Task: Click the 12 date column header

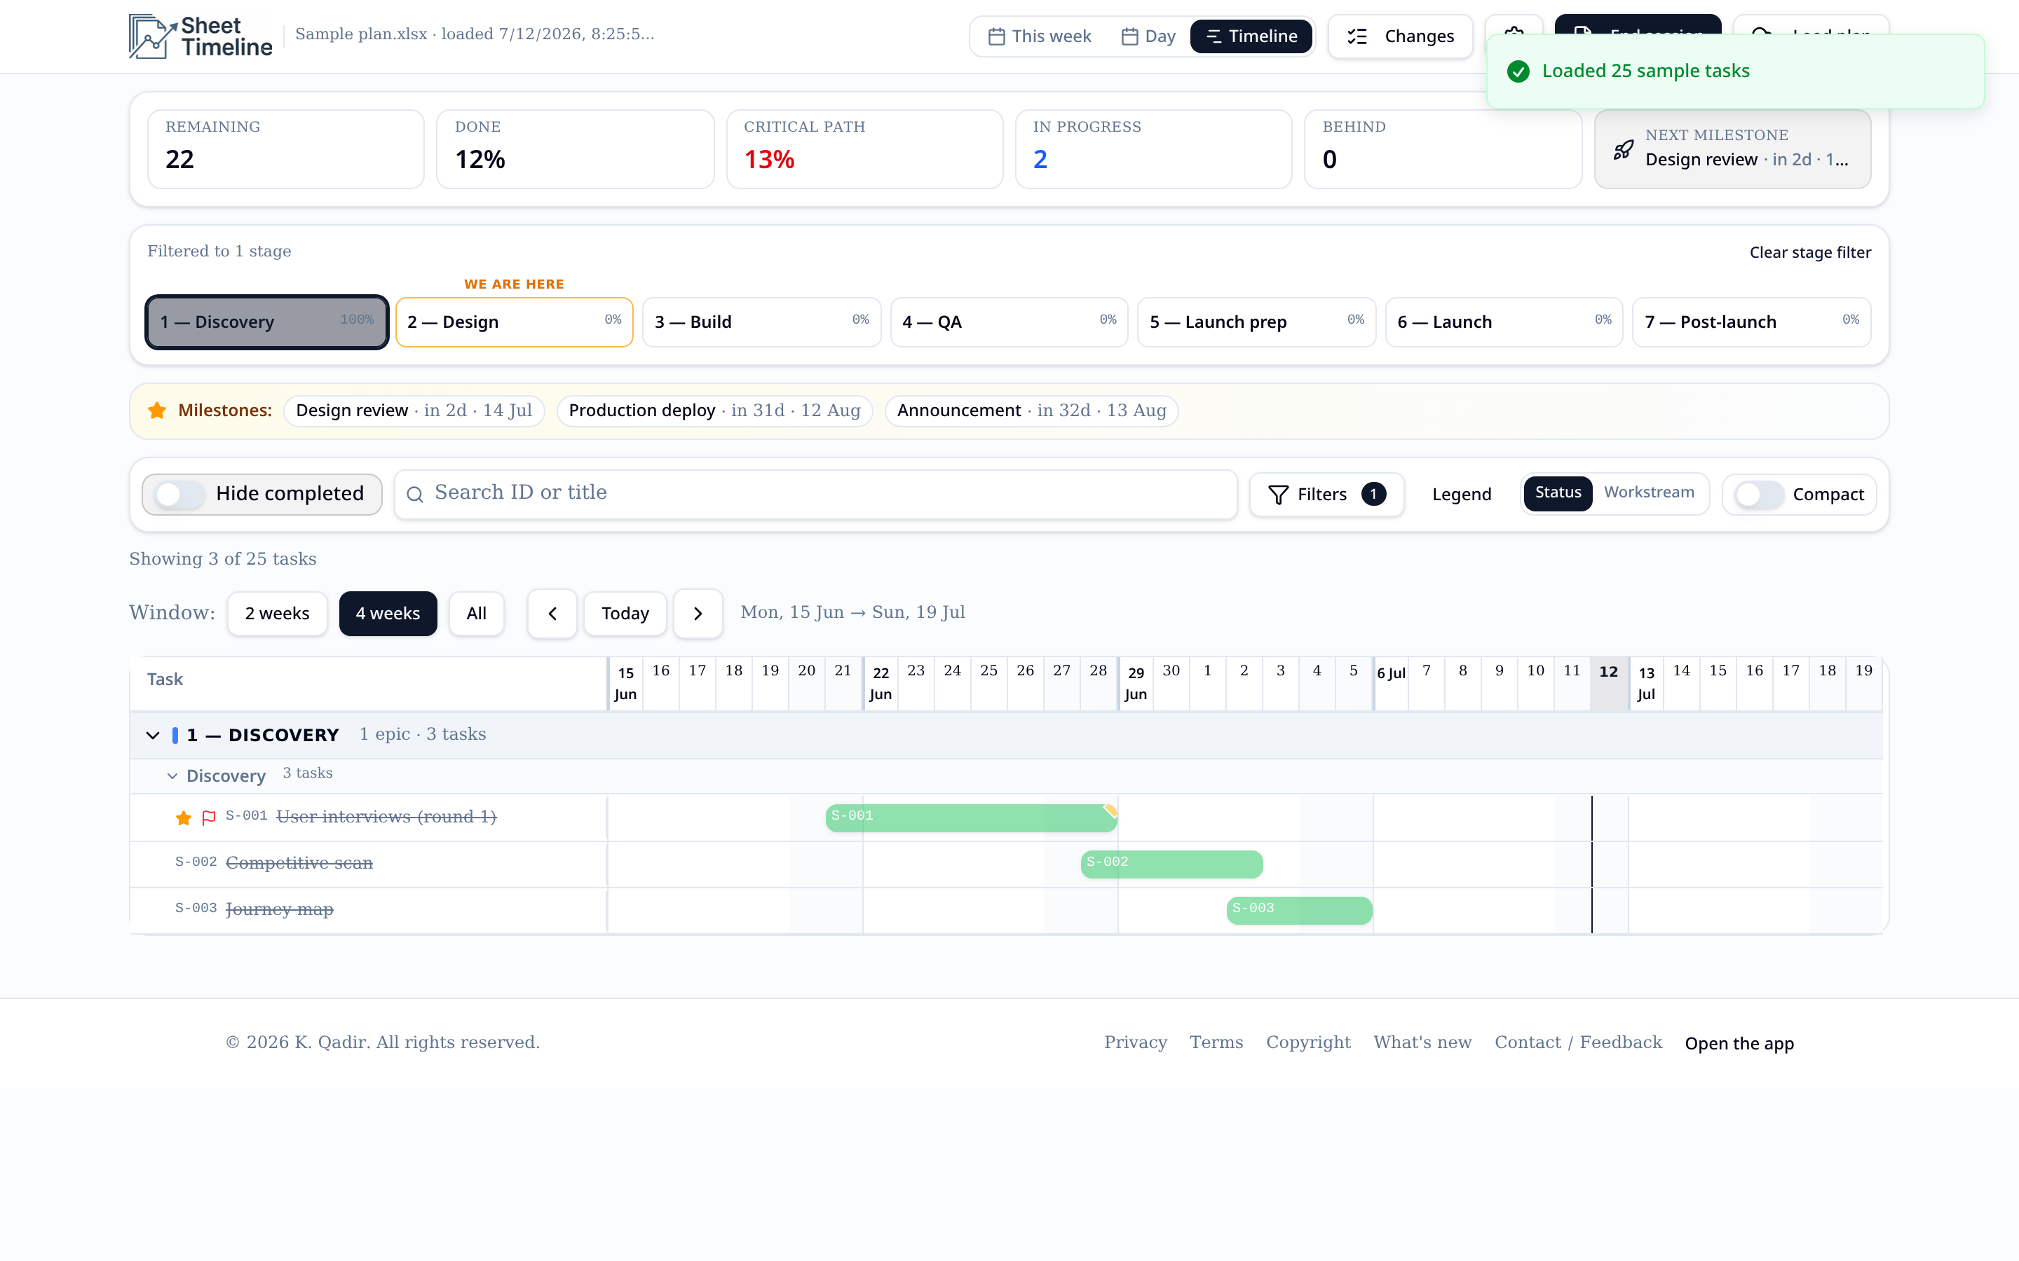Action: tap(1608, 683)
